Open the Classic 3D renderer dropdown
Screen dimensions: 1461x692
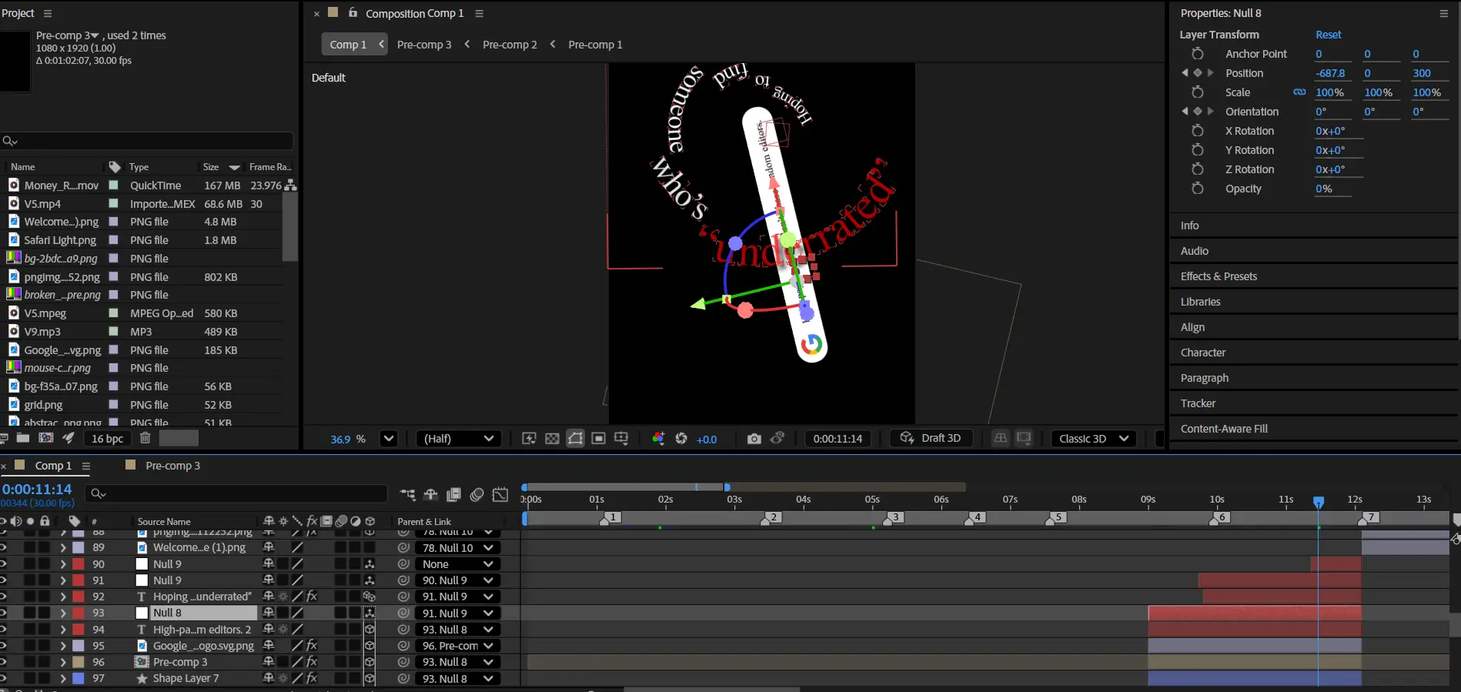click(x=1093, y=439)
